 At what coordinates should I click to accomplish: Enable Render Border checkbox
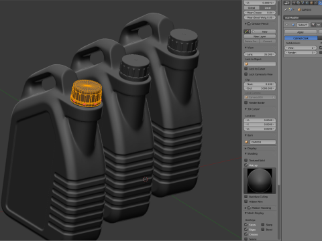coord(246,102)
